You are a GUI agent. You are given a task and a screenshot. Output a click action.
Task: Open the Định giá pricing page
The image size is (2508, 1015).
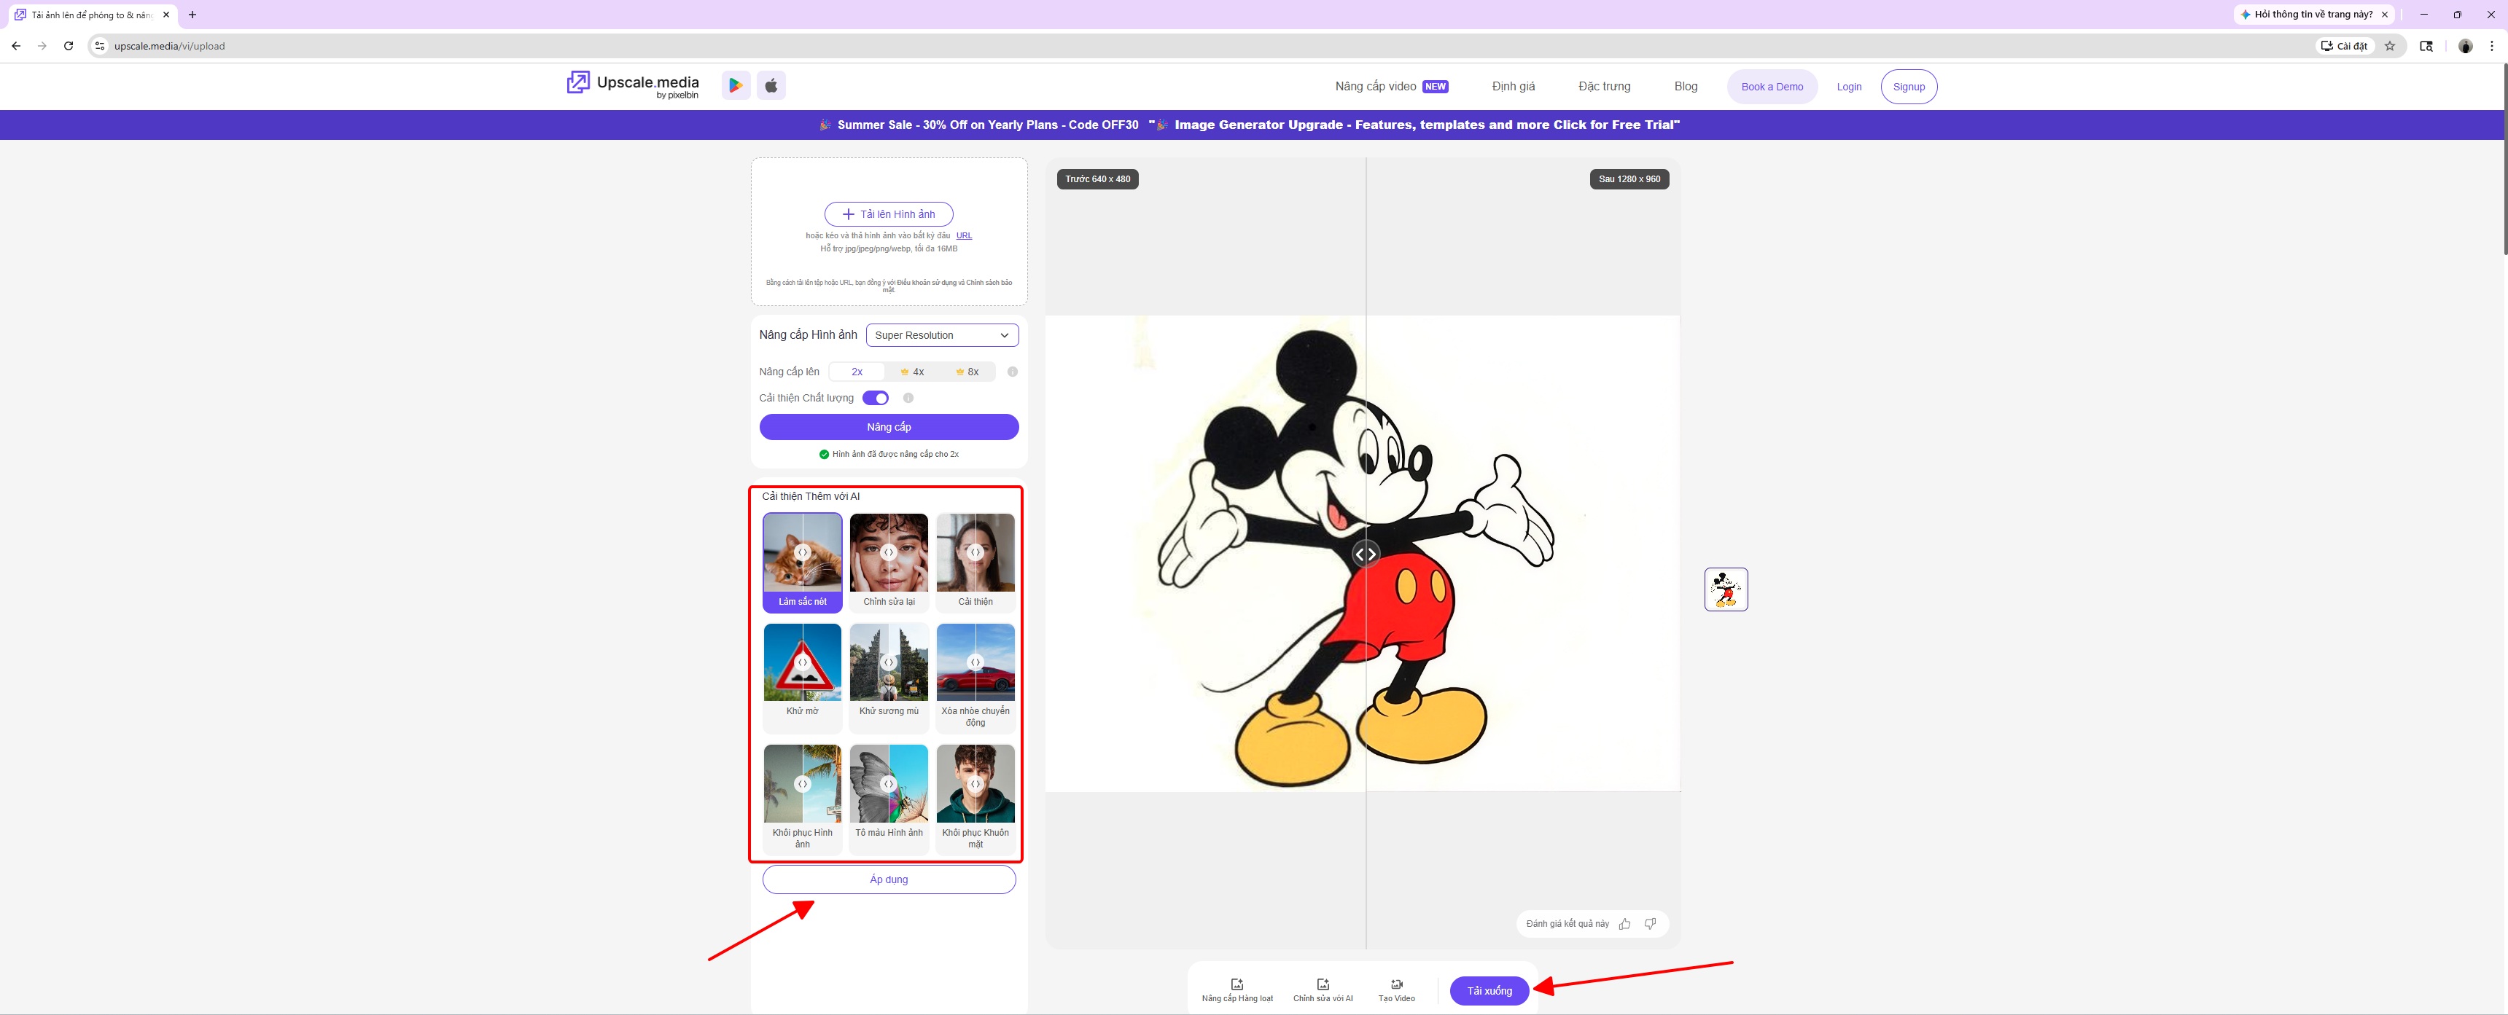1513,87
